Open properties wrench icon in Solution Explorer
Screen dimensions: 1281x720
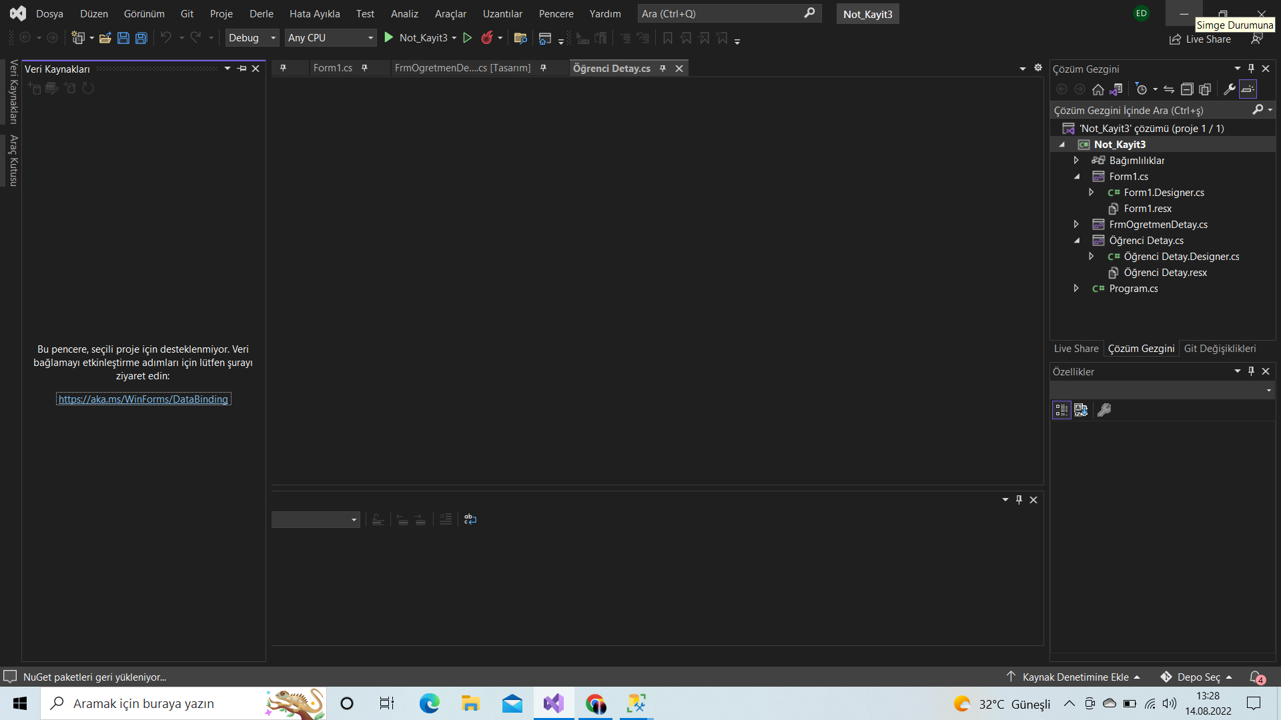point(1229,89)
